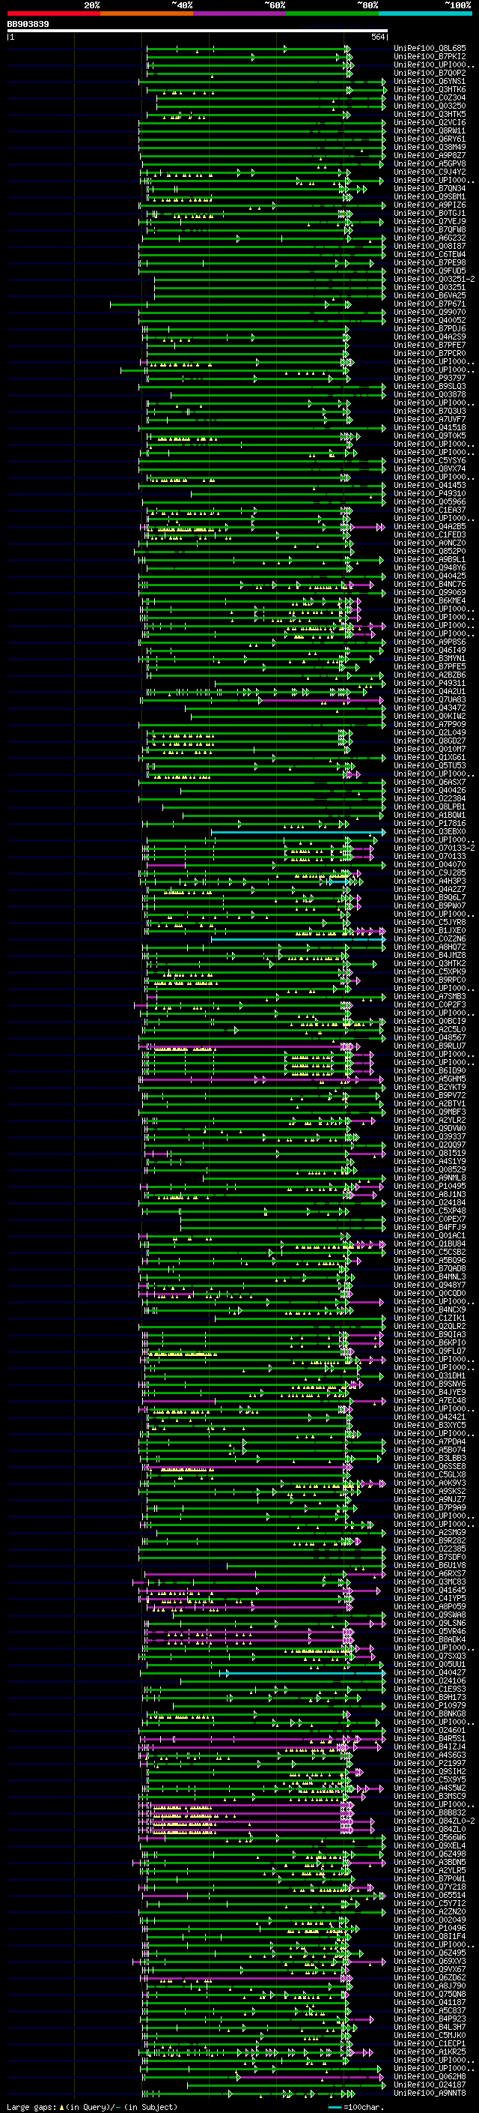Viewport: 479px width, 2113px height.
Task: Select hit UniRef100_Q7UA83
Action: click(x=430, y=699)
